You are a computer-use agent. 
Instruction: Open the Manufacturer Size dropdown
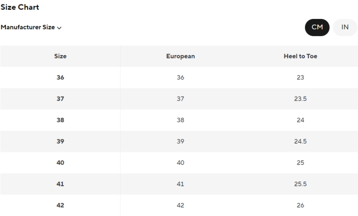coord(31,28)
